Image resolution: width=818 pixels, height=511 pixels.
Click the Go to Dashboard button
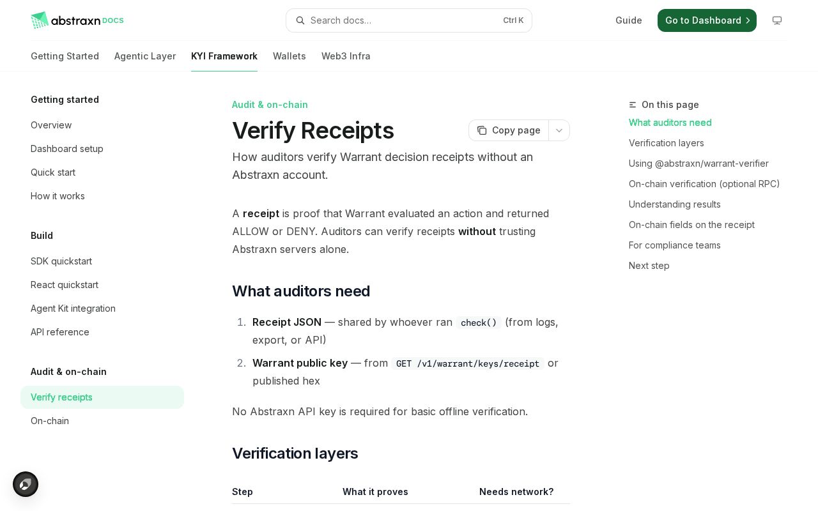(707, 20)
